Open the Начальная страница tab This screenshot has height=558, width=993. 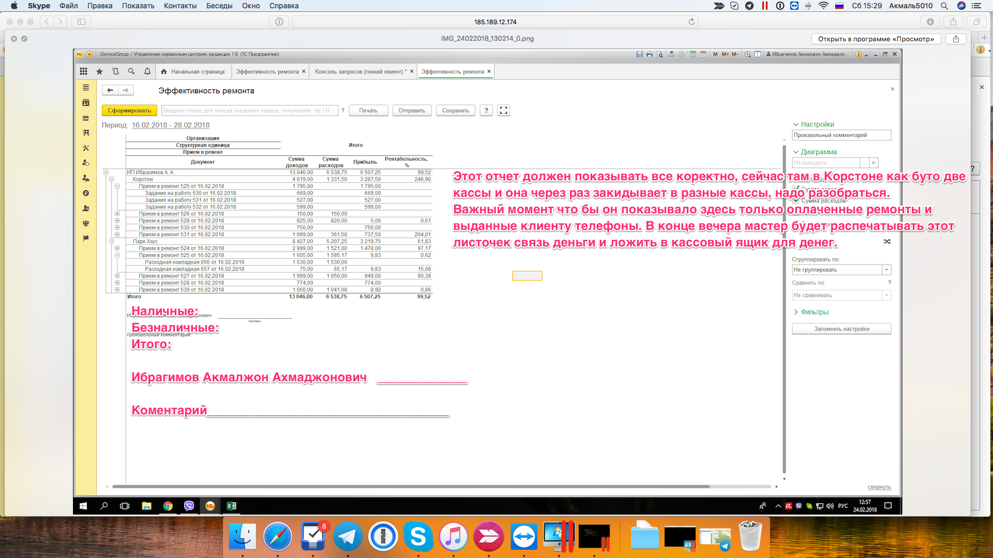197,72
